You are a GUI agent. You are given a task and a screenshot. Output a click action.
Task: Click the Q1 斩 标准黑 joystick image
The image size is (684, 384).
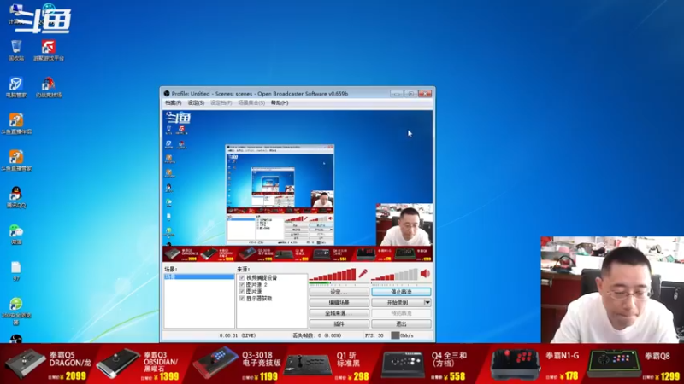(308, 365)
